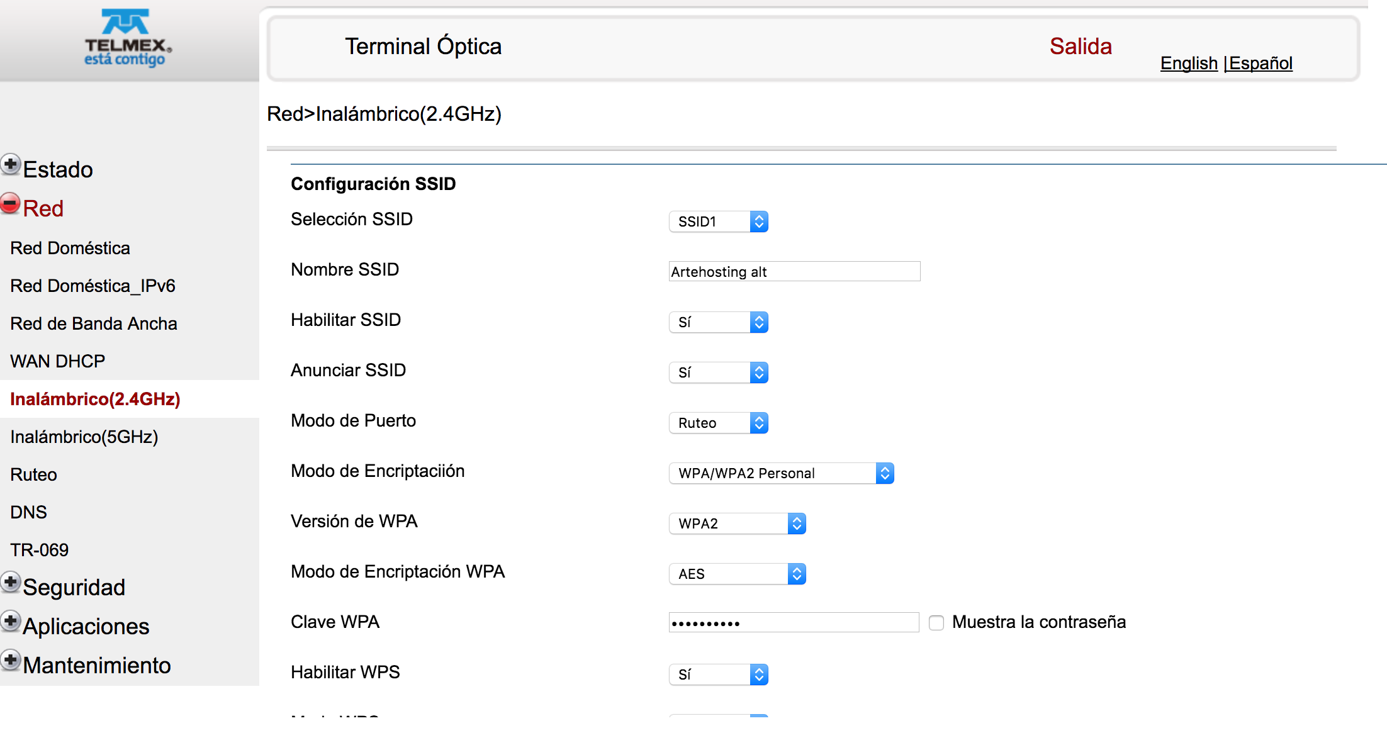The height and width of the screenshot is (750, 1387).
Task: Focus the Clave WPA password field
Action: (793, 623)
